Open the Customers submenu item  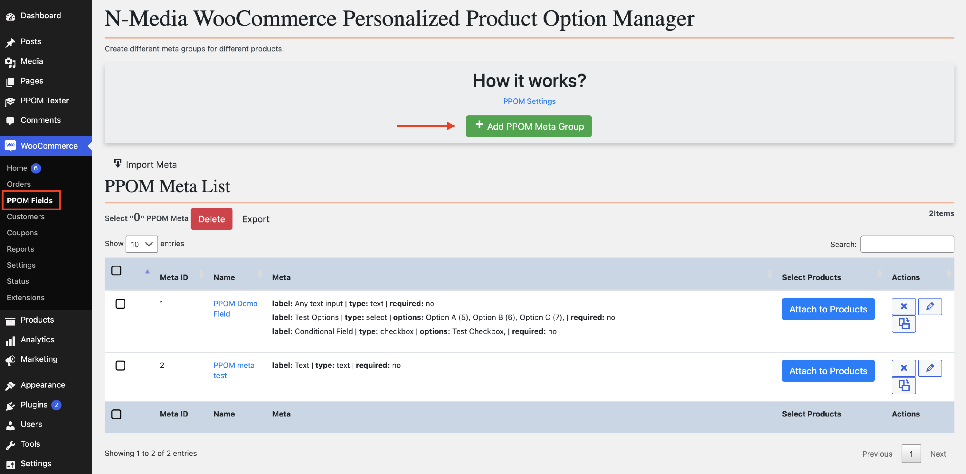click(25, 217)
